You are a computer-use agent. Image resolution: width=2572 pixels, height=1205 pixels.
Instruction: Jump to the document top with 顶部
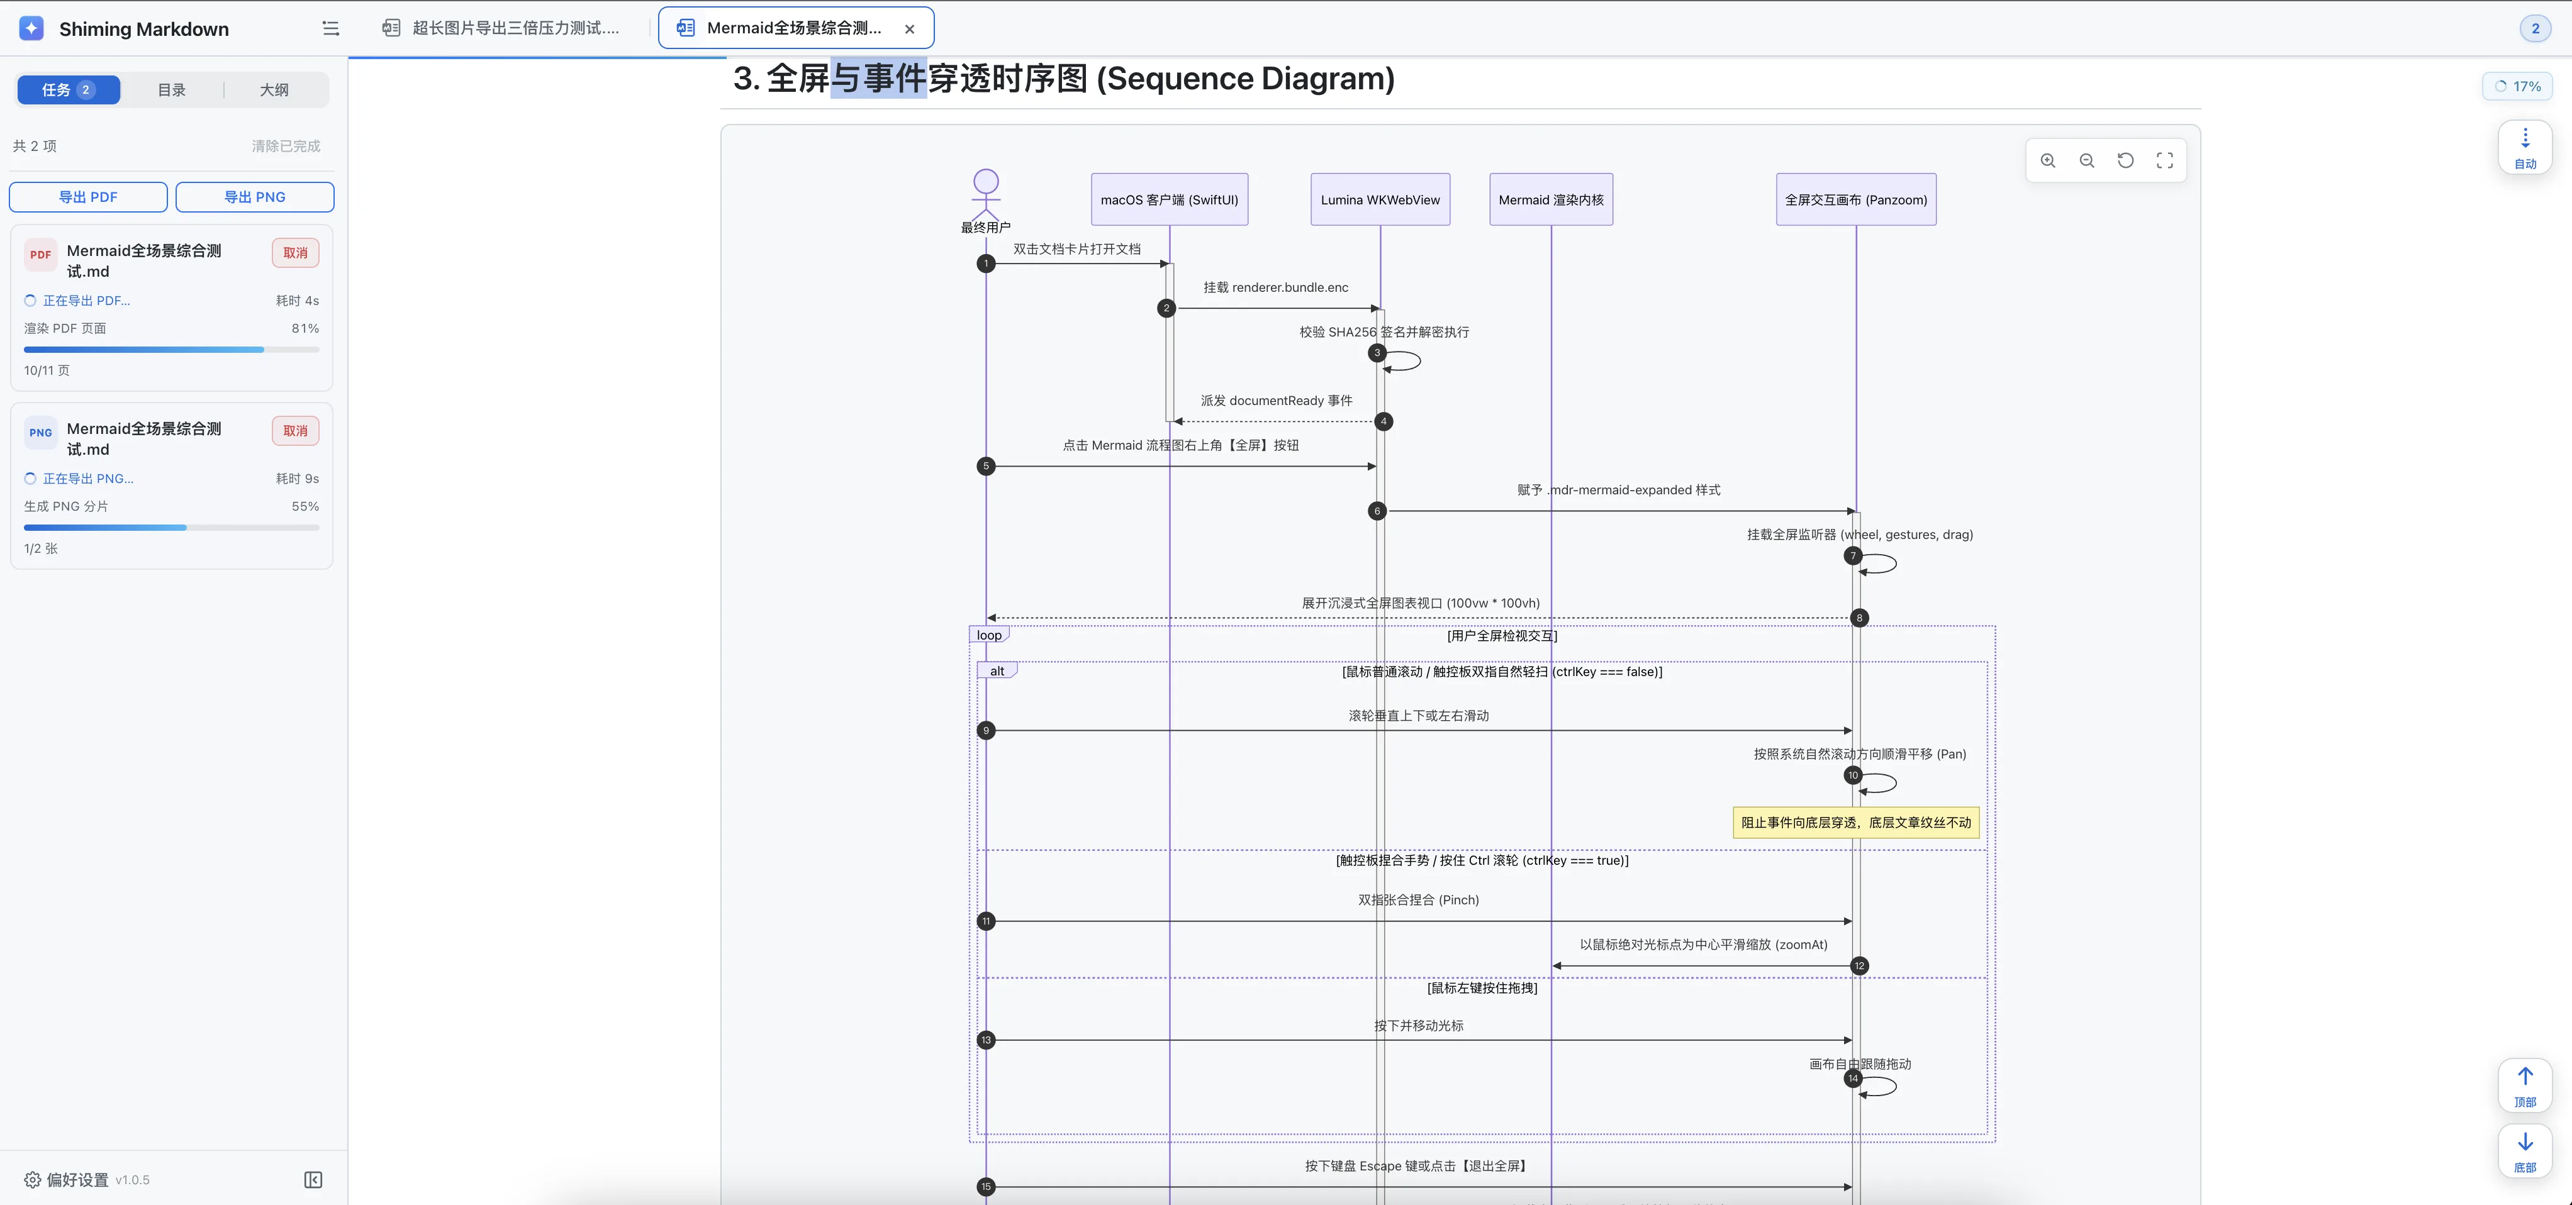click(2525, 1086)
